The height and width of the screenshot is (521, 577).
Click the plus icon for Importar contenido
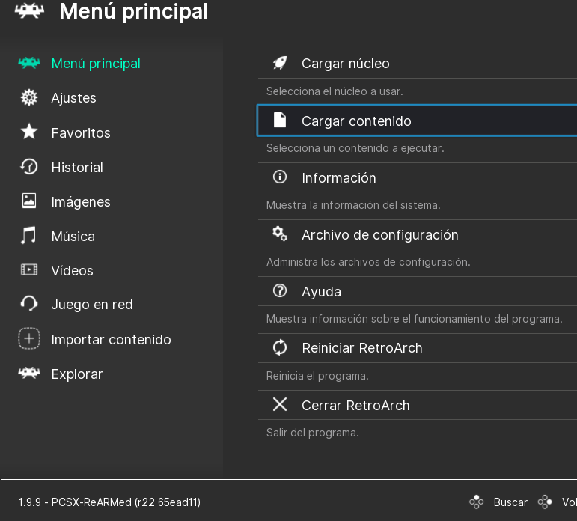tap(29, 339)
